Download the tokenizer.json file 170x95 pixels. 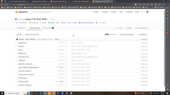(x=66, y=78)
